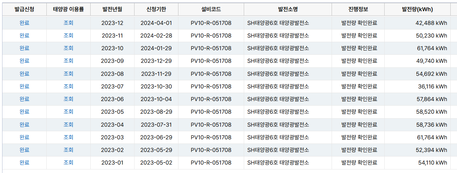The width and height of the screenshot is (457, 173).
Task: Select 완료 link for 2023-06 row
Action: point(24,99)
